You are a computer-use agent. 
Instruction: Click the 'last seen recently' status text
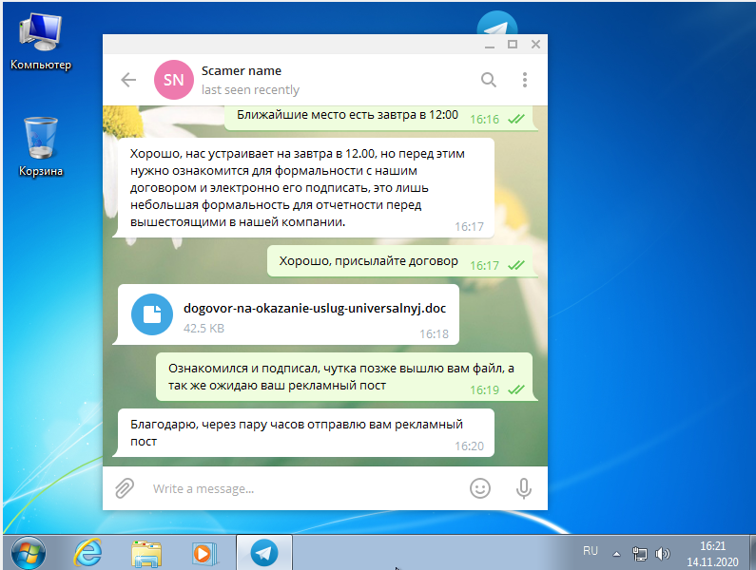[250, 90]
